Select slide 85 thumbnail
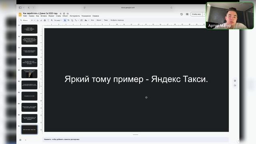The height and width of the screenshot is (144, 256). (29, 118)
